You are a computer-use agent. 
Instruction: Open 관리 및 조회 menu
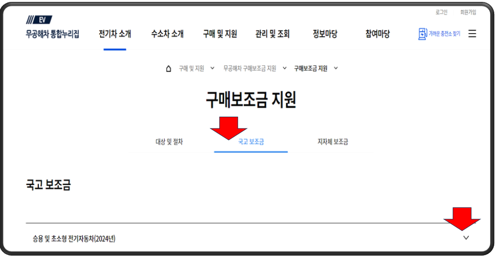click(x=273, y=34)
